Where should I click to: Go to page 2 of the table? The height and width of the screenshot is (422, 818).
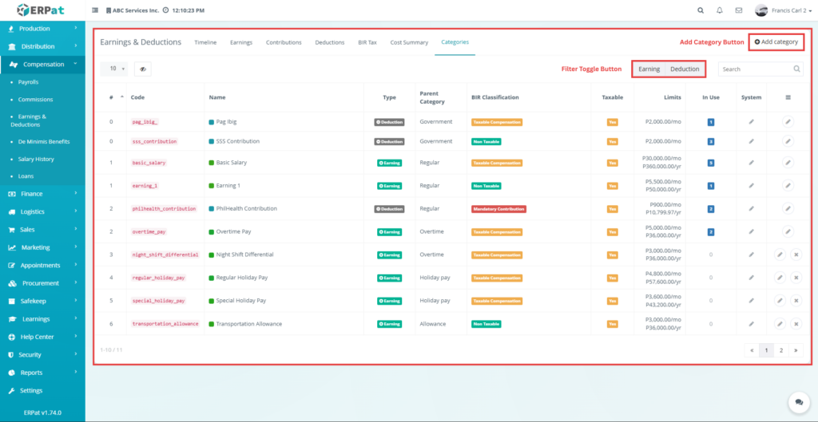coord(781,350)
